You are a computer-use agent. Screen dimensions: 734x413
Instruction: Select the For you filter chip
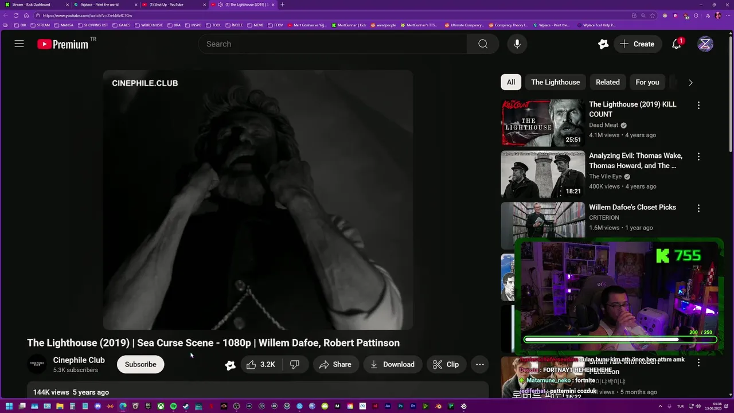(x=647, y=82)
